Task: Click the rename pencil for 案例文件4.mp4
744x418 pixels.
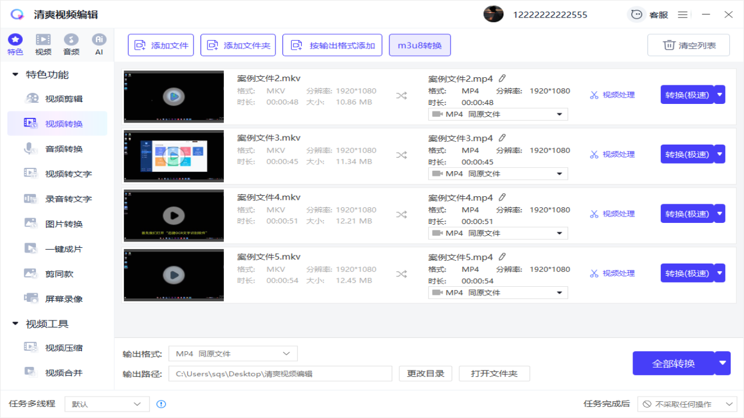Action: click(x=502, y=197)
